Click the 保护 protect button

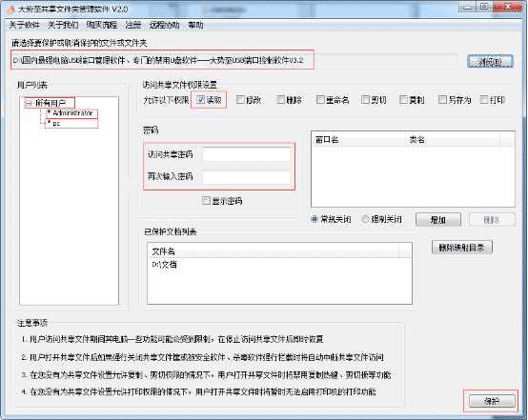(x=492, y=401)
